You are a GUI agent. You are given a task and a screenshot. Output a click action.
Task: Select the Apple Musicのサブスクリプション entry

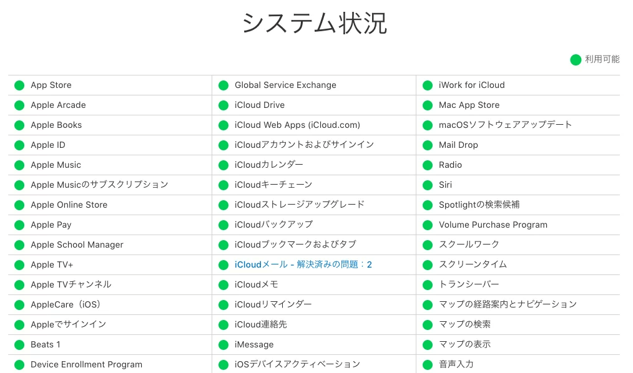point(99,185)
